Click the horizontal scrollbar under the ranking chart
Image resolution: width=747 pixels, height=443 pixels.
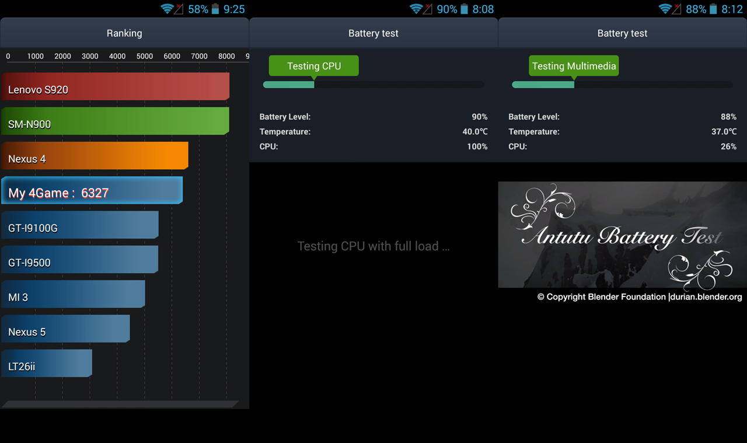click(x=120, y=404)
